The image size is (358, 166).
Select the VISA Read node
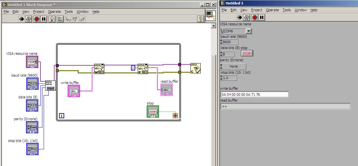143,69
